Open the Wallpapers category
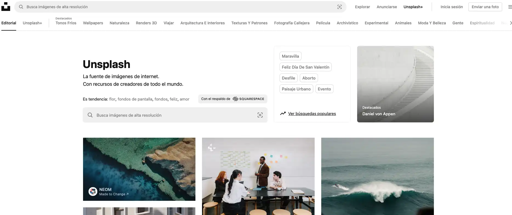 click(x=93, y=23)
